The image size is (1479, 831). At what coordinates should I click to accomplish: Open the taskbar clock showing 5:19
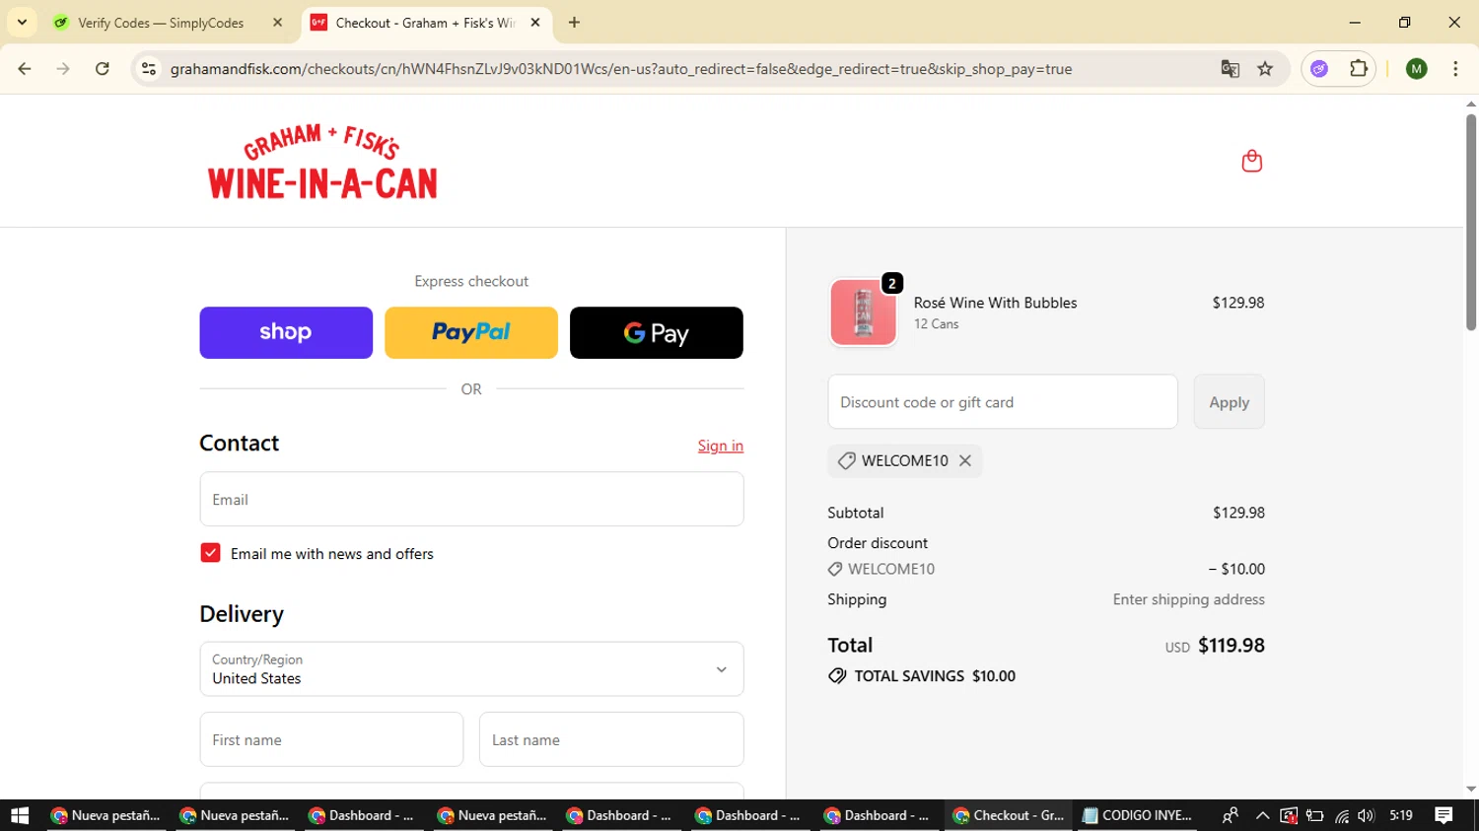tap(1401, 815)
